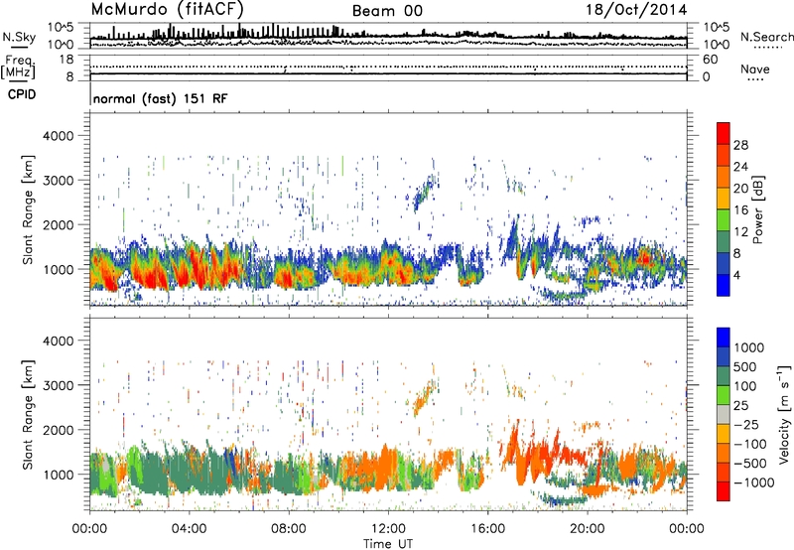The width and height of the screenshot is (794, 550).
Task: Click "4000" on the power panel axis
Action: click(x=58, y=136)
